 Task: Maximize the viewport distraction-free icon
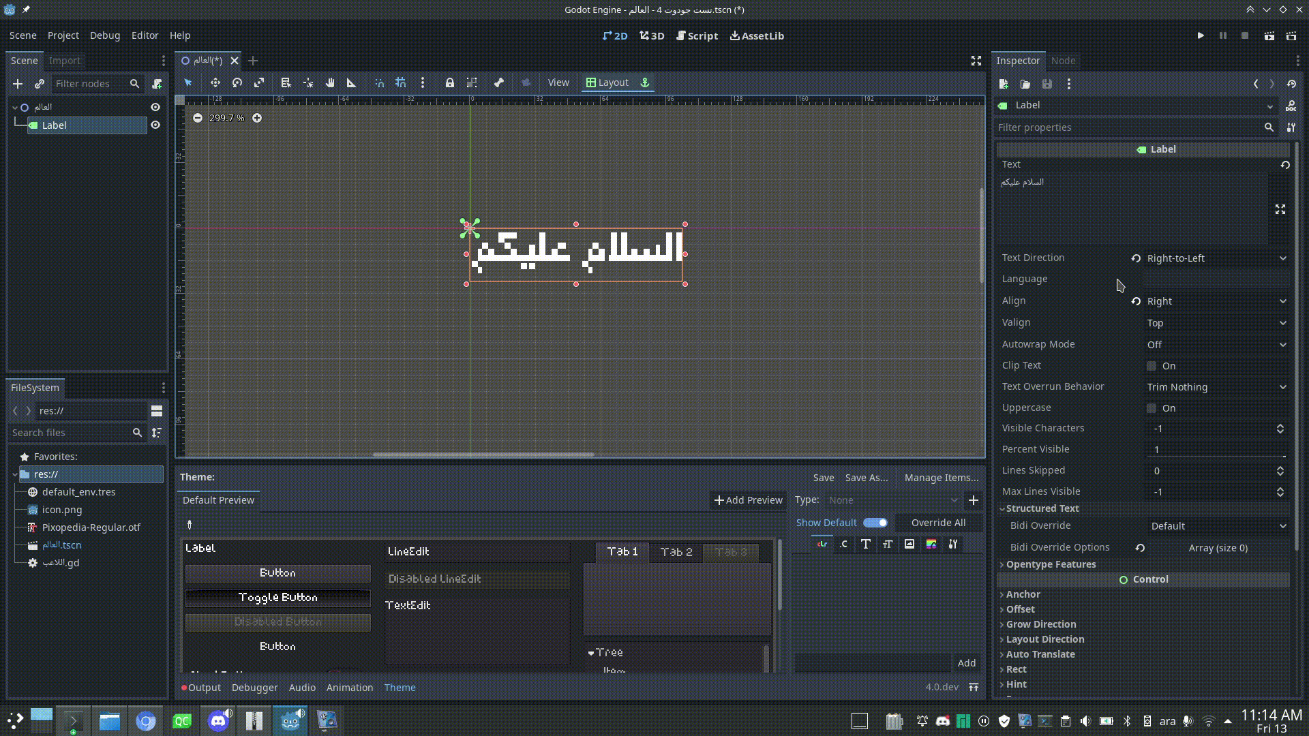point(976,61)
